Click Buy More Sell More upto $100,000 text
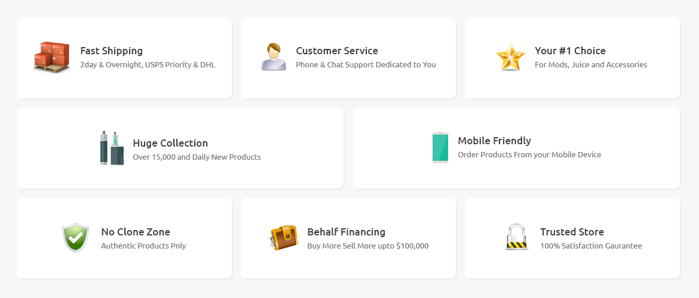Viewport: 699px width, 298px height. click(368, 246)
